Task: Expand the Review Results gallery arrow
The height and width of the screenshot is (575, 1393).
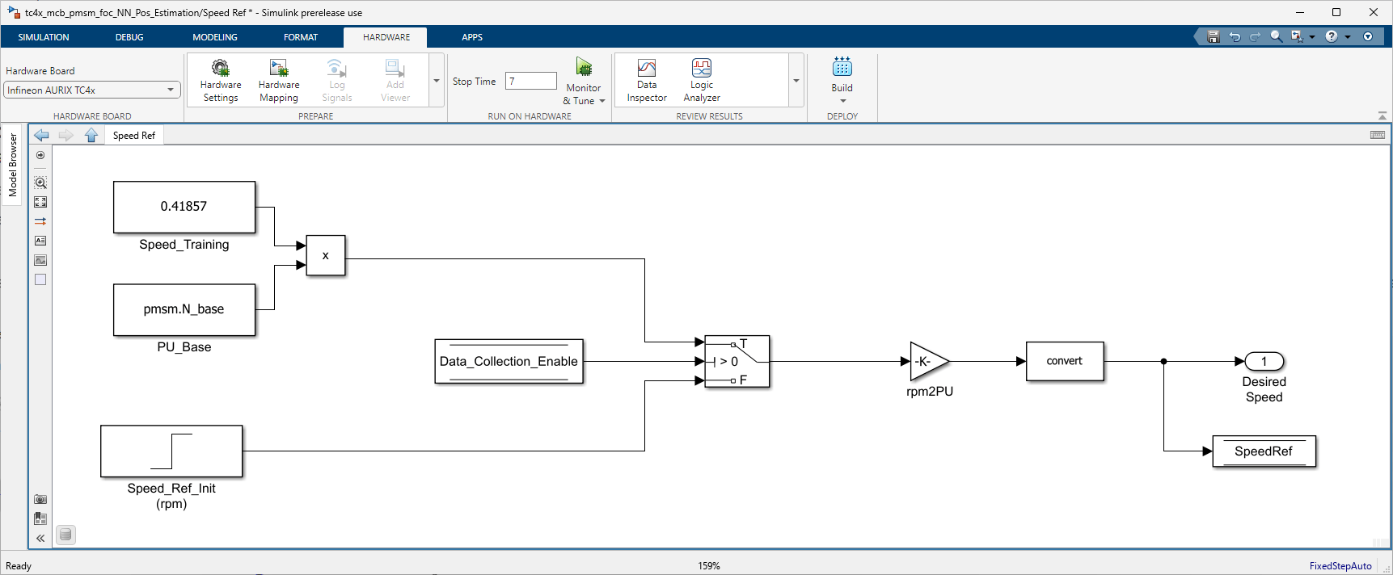Action: coord(796,80)
